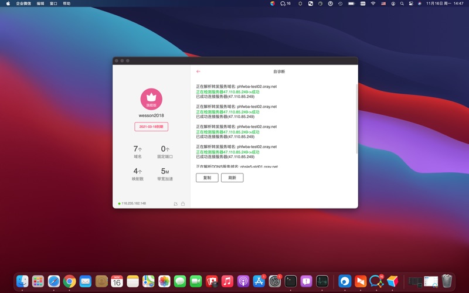The height and width of the screenshot is (293, 469).
Task: Click the pink back arrow icon
Action: coord(198,71)
